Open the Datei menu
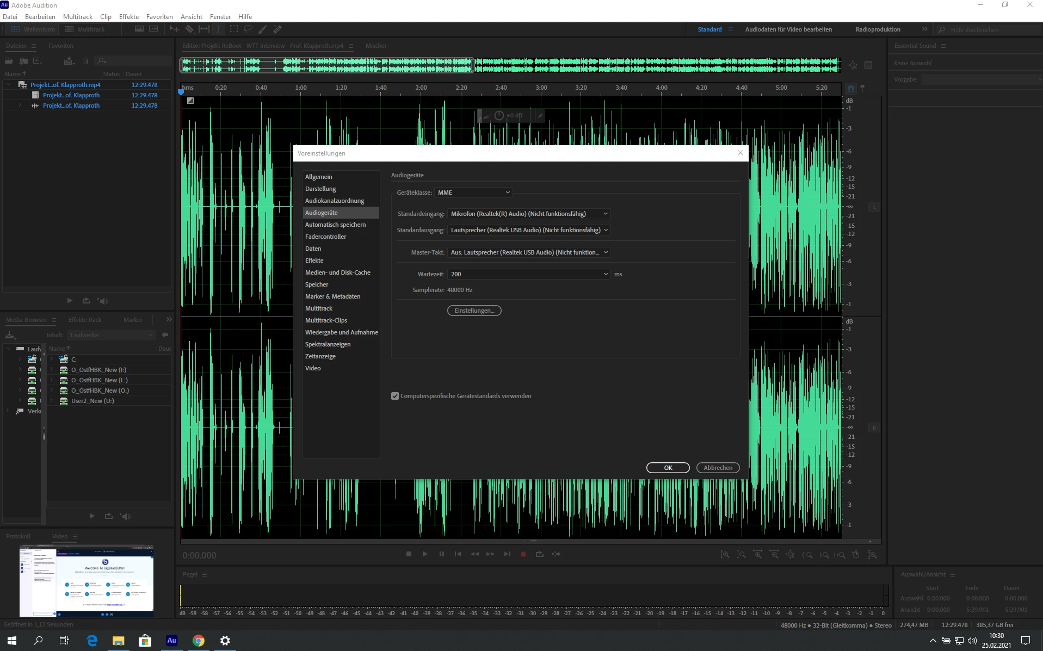The image size is (1043, 651). pos(10,17)
